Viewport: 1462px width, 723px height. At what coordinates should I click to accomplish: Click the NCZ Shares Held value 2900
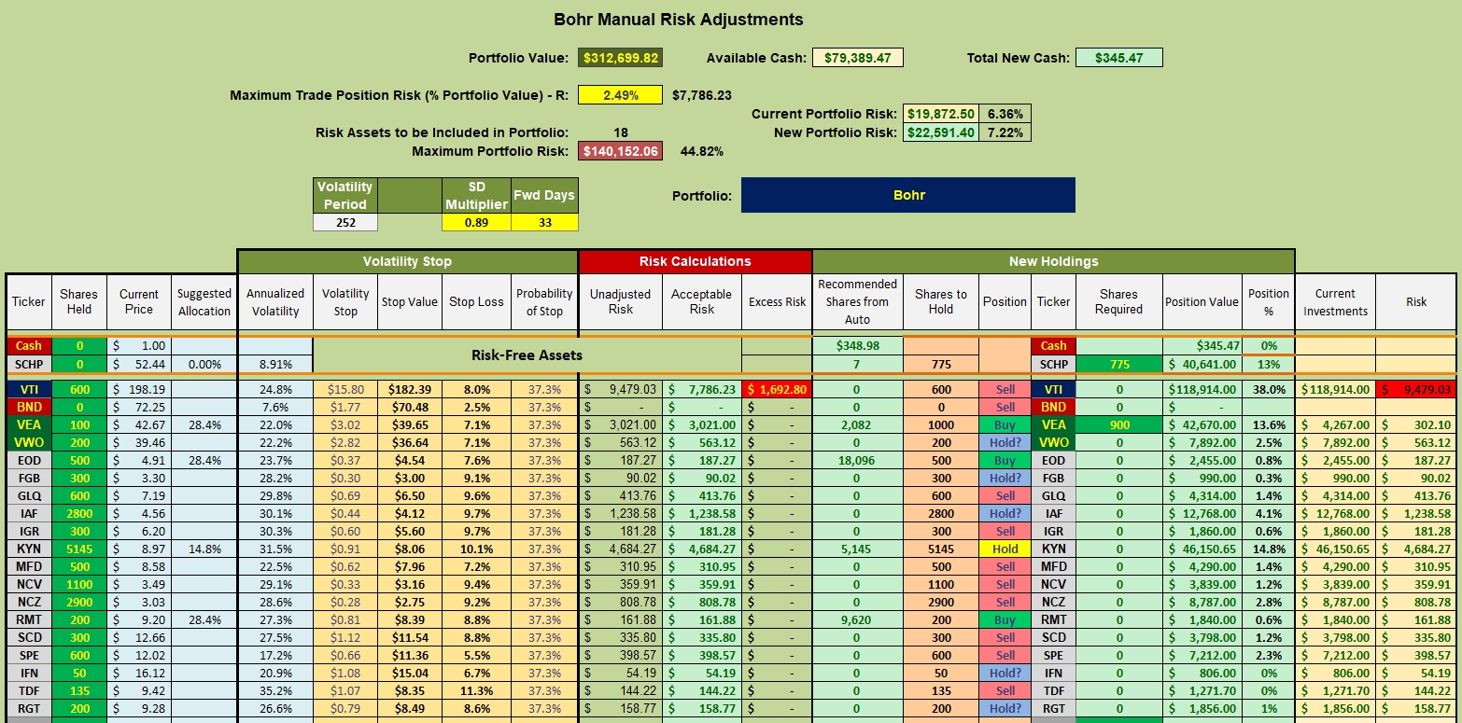tap(79, 602)
